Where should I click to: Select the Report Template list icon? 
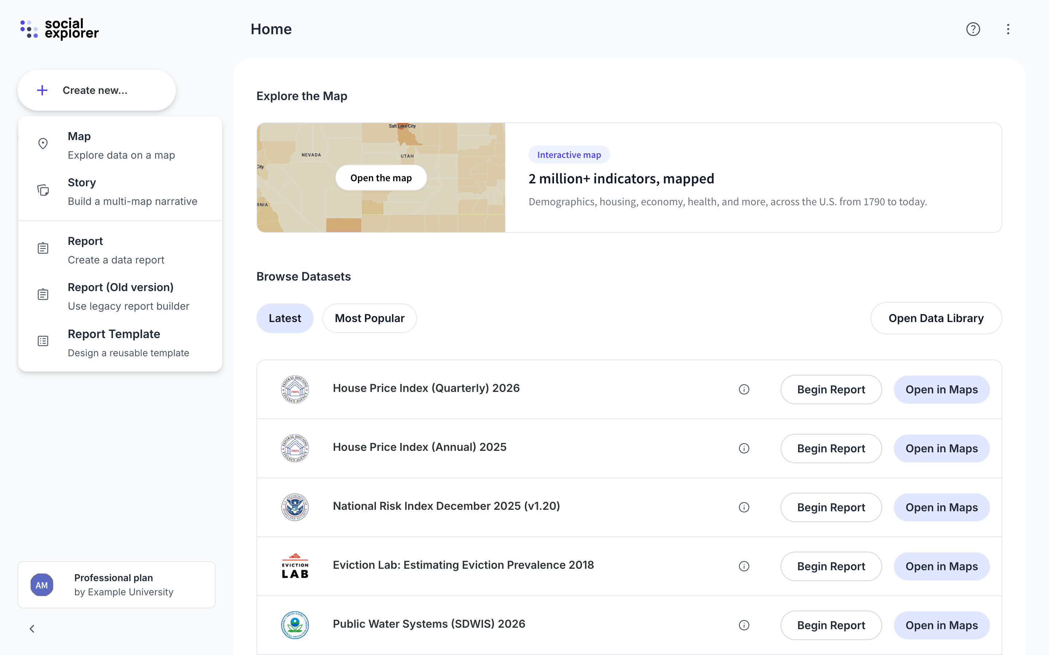pyautogui.click(x=43, y=341)
